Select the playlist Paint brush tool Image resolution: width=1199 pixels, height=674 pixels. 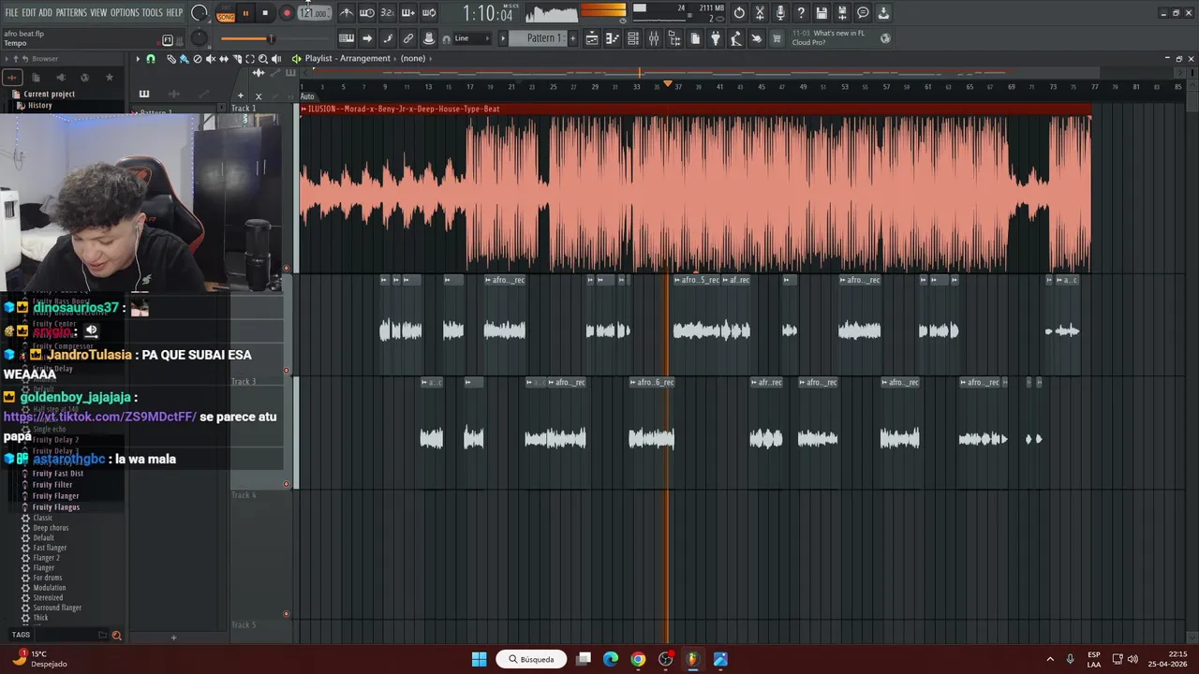pyautogui.click(x=184, y=59)
